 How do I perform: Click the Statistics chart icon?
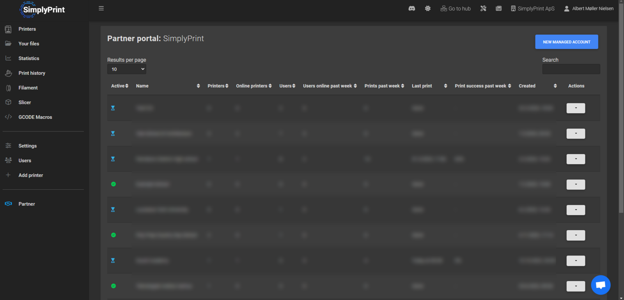click(x=8, y=58)
